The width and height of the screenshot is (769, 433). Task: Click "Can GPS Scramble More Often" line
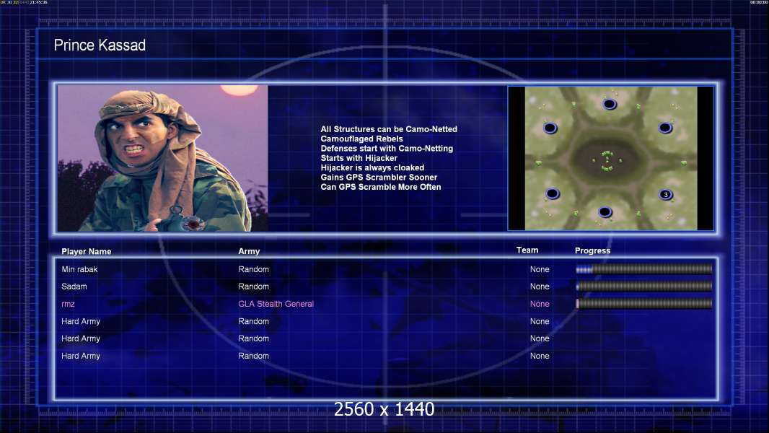381,187
